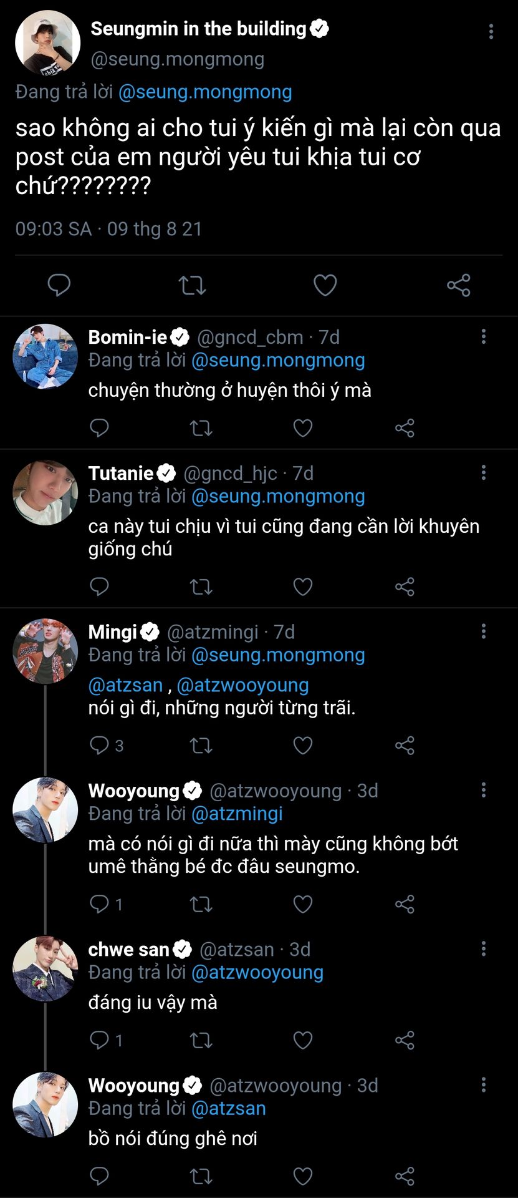The width and height of the screenshot is (518, 1198).
Task: Open Seungmin's profile picture
Action: 47,42
